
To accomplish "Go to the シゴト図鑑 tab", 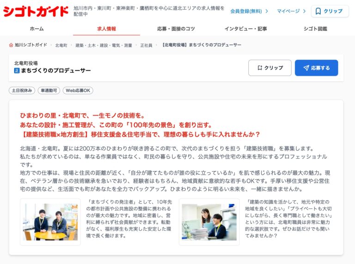I will tap(315, 29).
